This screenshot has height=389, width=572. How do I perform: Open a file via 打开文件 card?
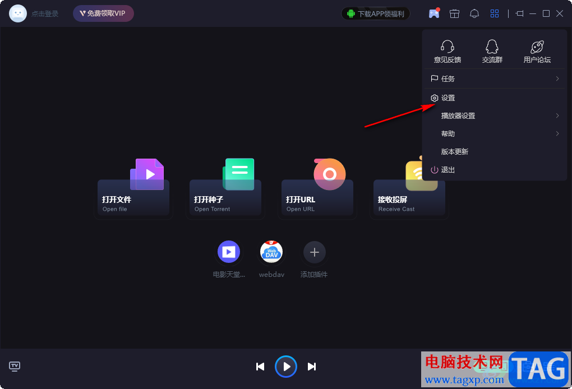tap(133, 198)
